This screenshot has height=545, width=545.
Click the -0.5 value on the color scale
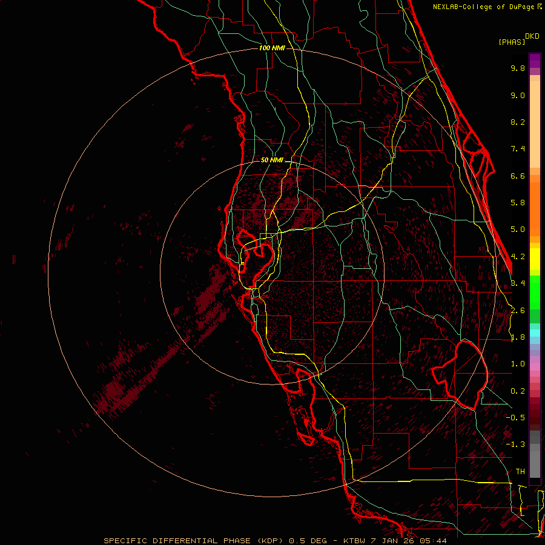pos(515,418)
